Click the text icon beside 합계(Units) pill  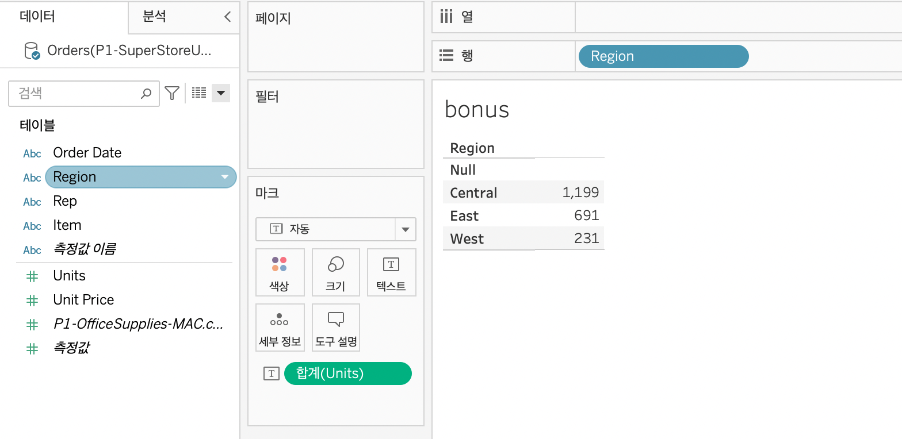271,373
